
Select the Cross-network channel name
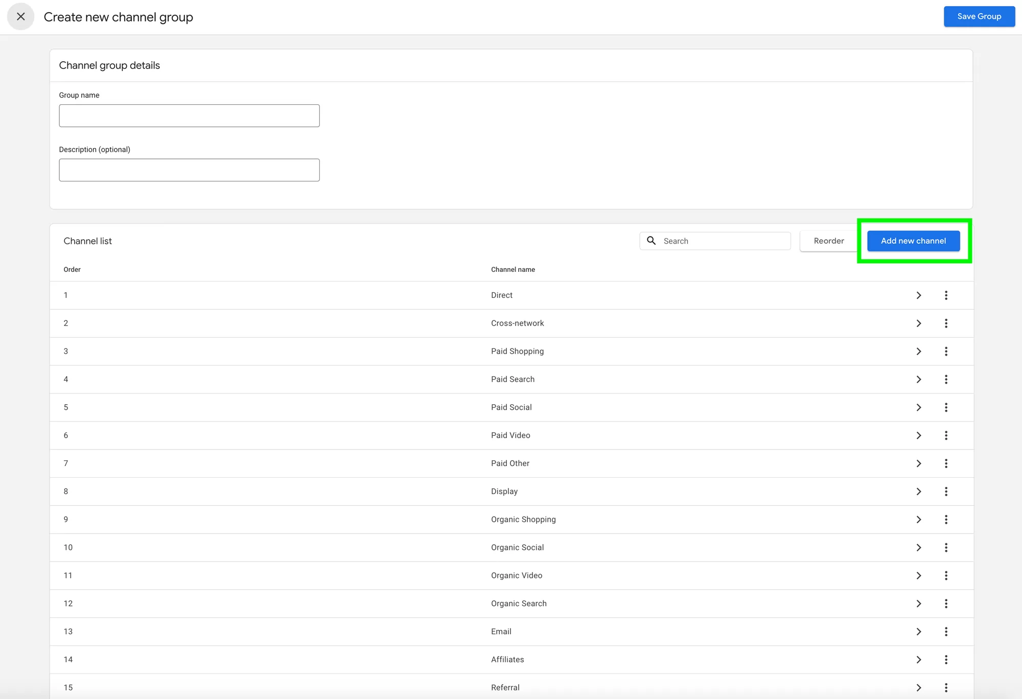(x=517, y=323)
